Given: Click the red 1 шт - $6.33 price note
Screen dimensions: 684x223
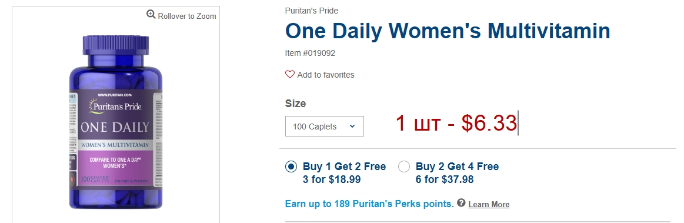Looking at the screenshot, I should [x=456, y=124].
